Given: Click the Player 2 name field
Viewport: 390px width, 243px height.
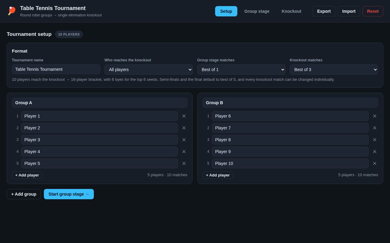Looking at the screenshot, I should [99, 128].
